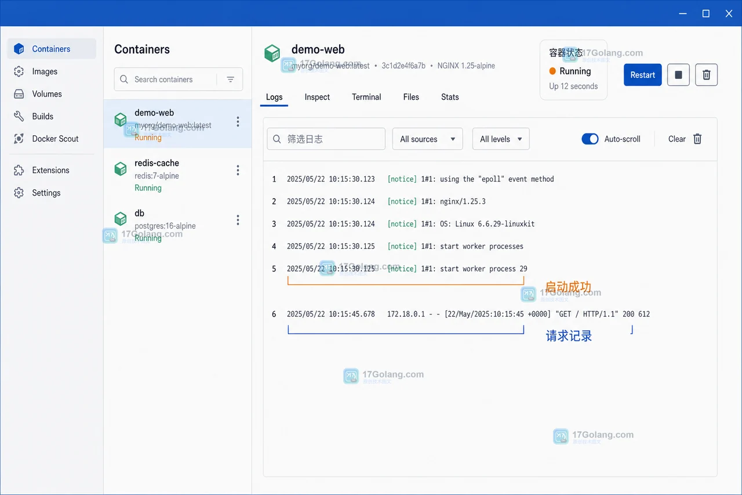Delete the demo-web container with the trash button
This screenshot has height=495, width=742.
coord(707,75)
